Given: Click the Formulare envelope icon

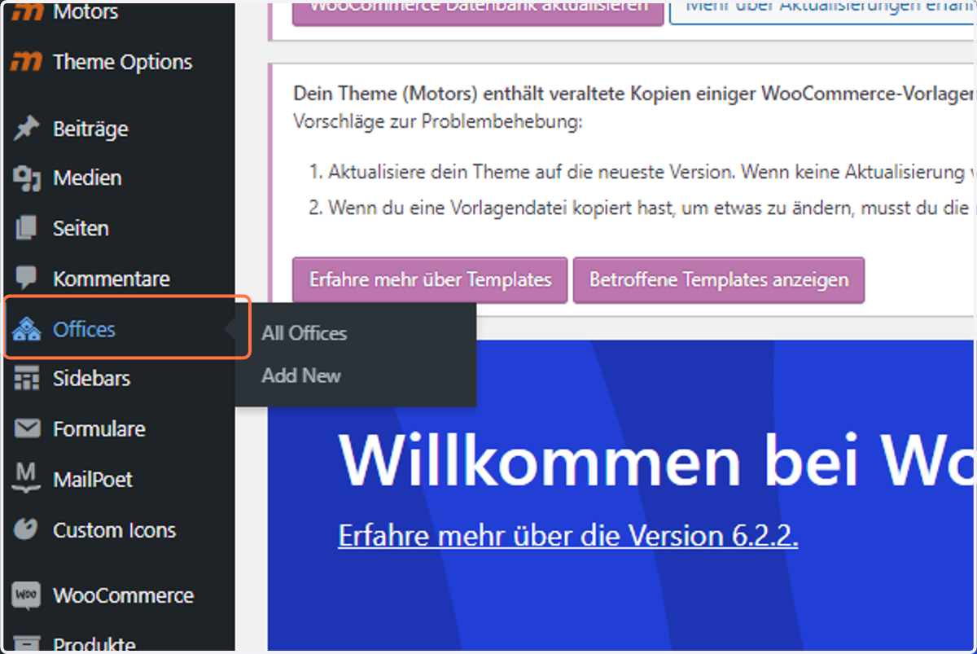Looking at the screenshot, I should (27, 428).
